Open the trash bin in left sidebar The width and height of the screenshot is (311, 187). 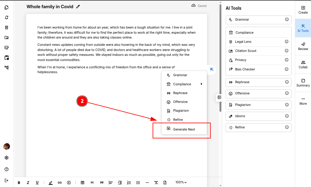click(x=6, y=28)
